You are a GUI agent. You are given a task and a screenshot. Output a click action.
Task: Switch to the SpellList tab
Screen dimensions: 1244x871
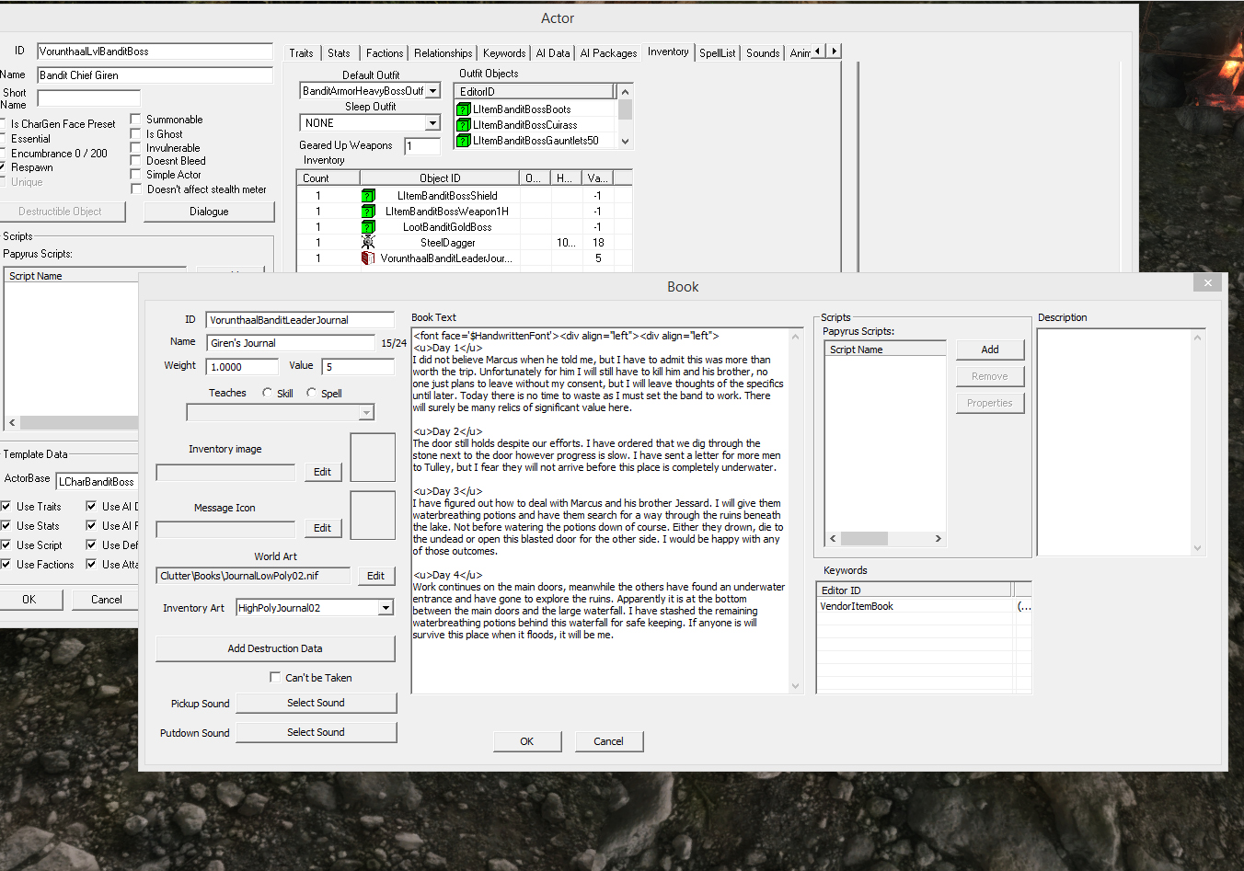718,53
